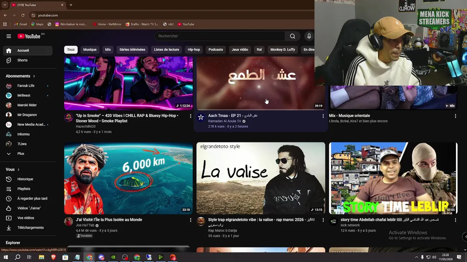Open the Chrome tab search dropdown
The height and width of the screenshot is (262, 467).
[4, 5]
